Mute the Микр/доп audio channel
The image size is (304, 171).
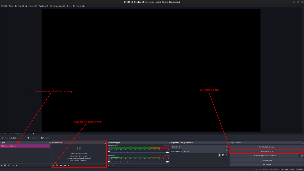109,162
